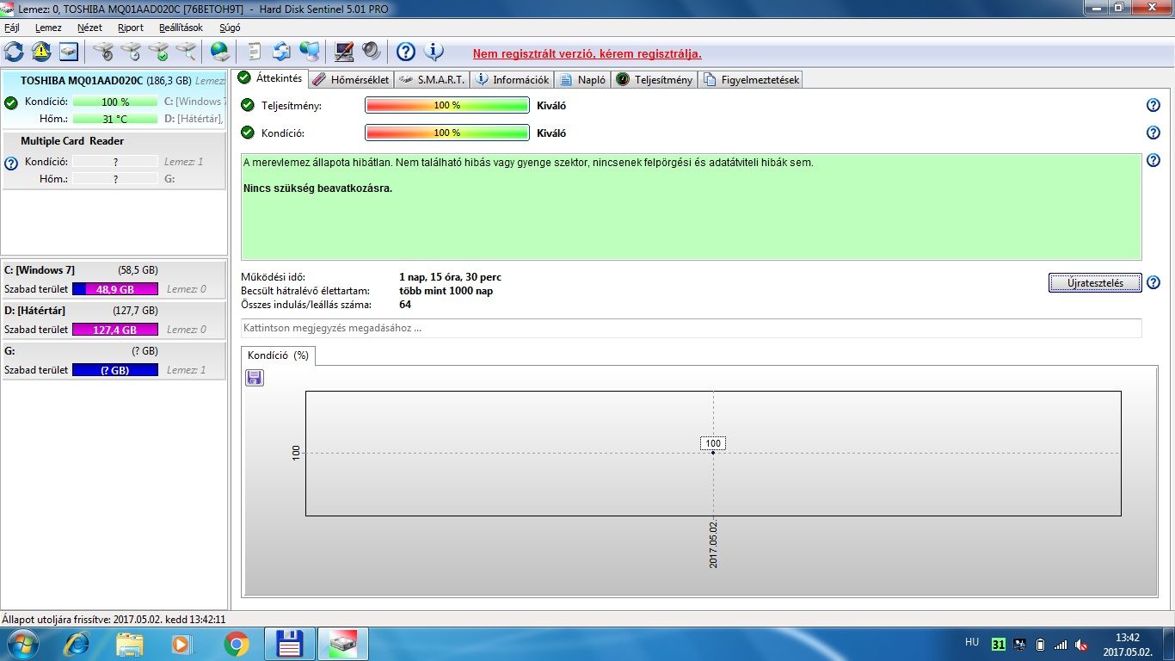Click the Teljesítmény 100 % gradient bar
The image size is (1175, 661).
446,105
